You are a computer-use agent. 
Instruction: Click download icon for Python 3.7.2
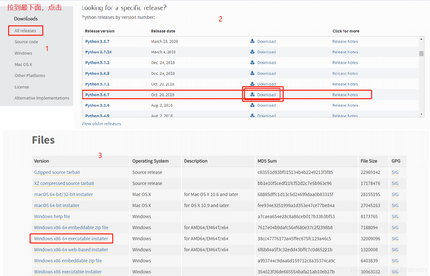tap(252, 62)
